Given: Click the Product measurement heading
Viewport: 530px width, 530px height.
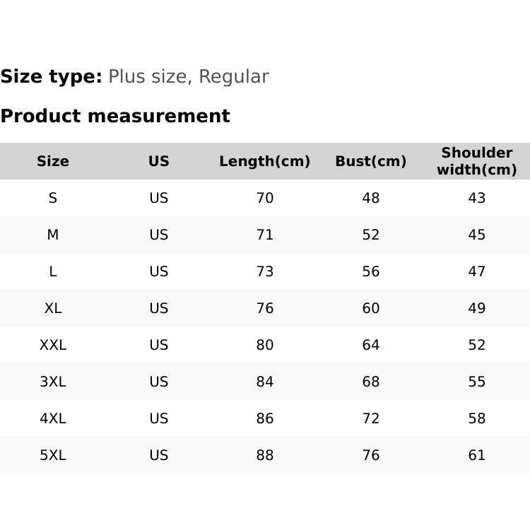Looking at the screenshot, I should coord(115,116).
